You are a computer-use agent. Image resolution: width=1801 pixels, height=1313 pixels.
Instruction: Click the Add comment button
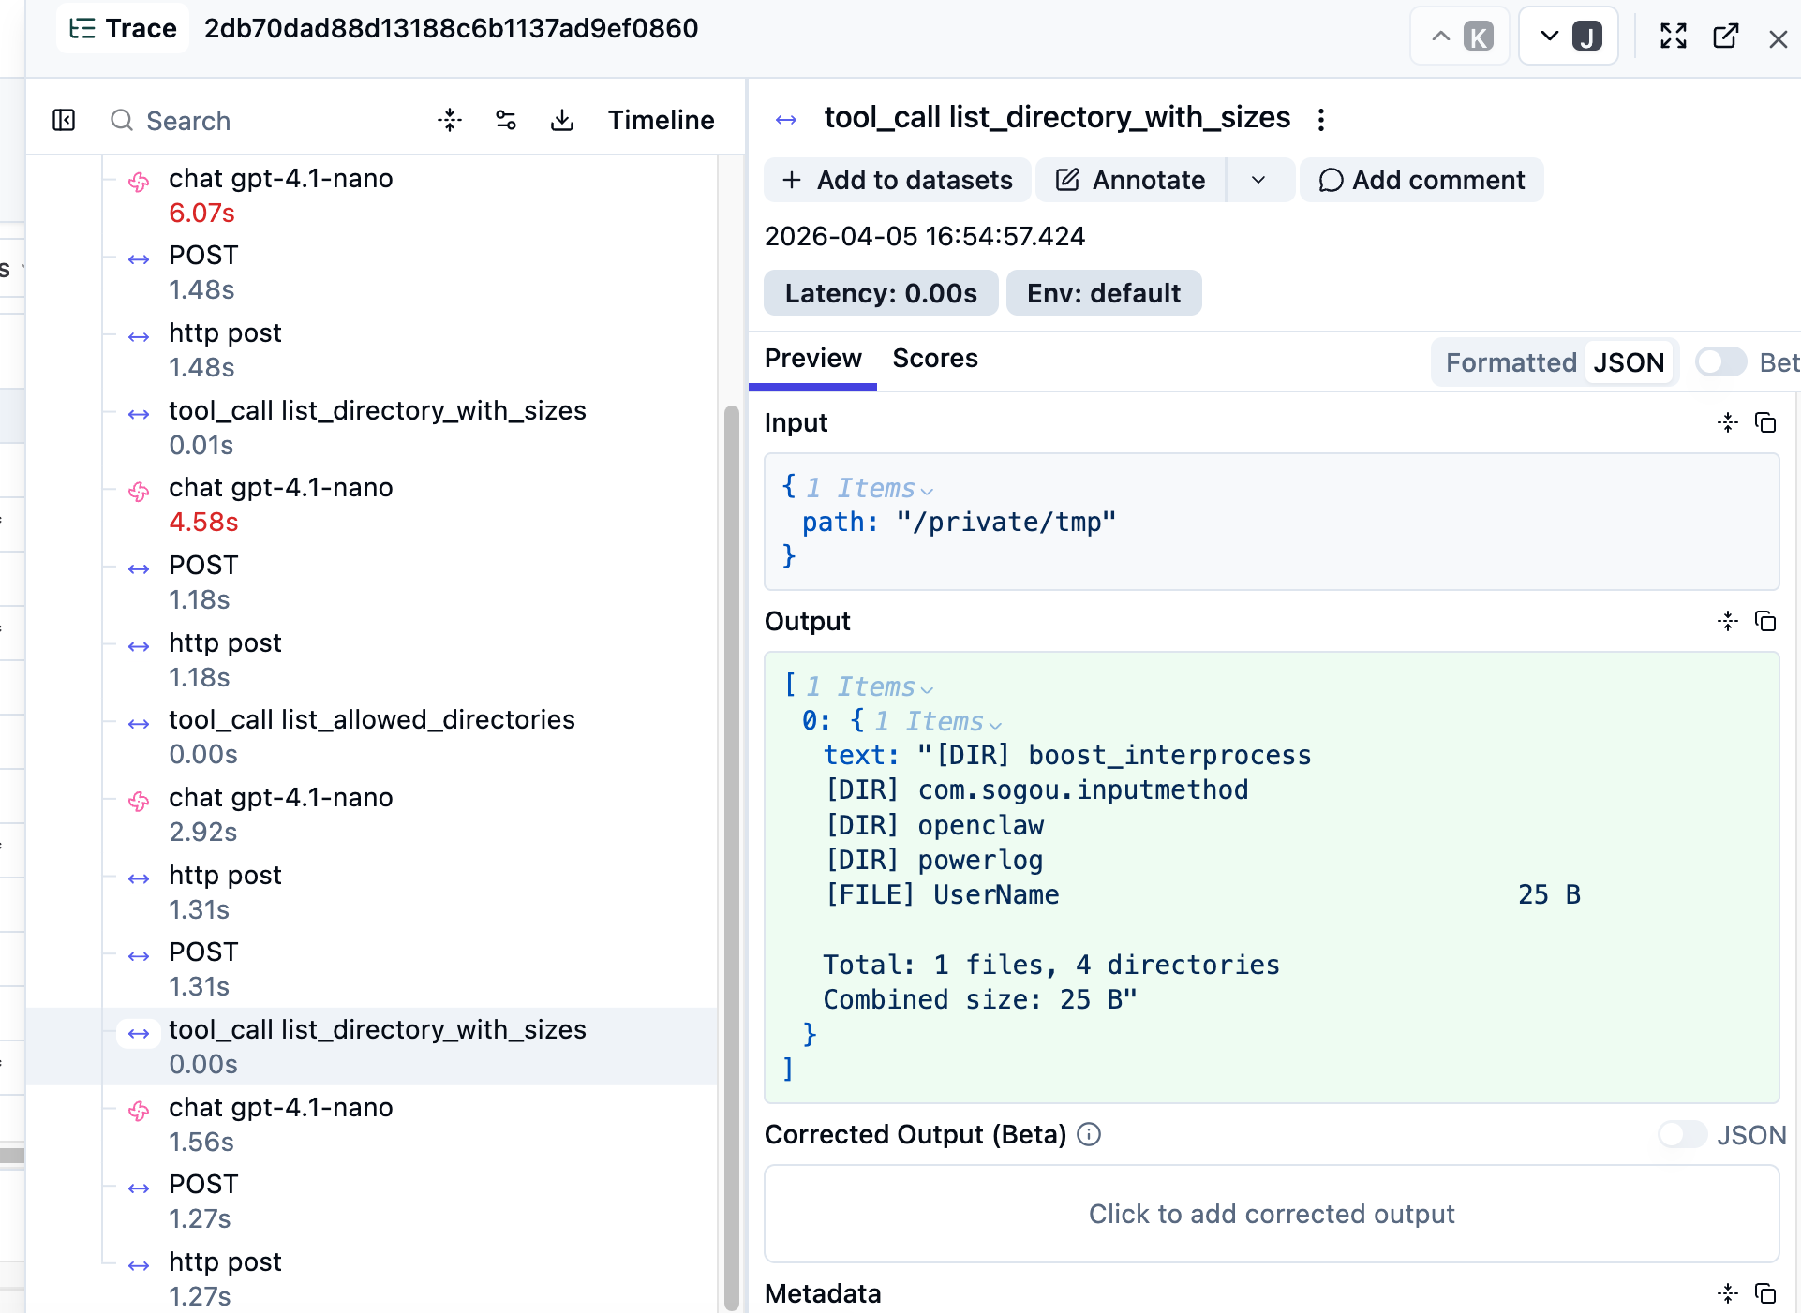point(1421,180)
